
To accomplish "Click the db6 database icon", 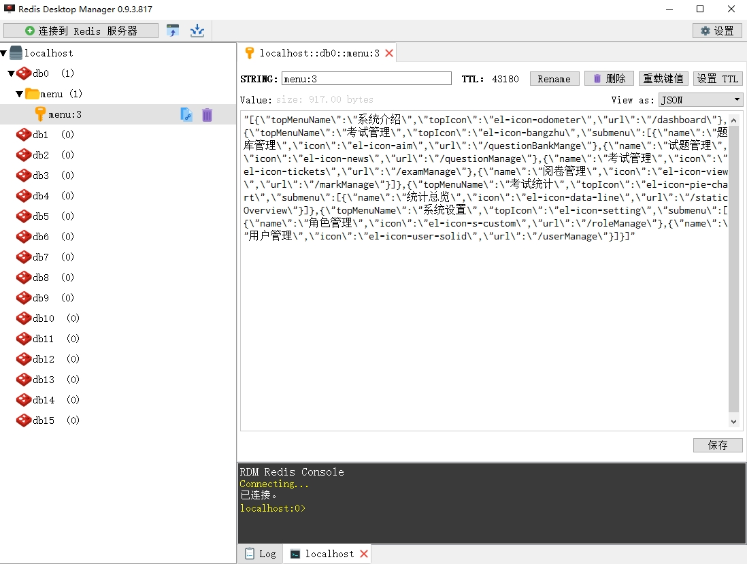I will (24, 237).
